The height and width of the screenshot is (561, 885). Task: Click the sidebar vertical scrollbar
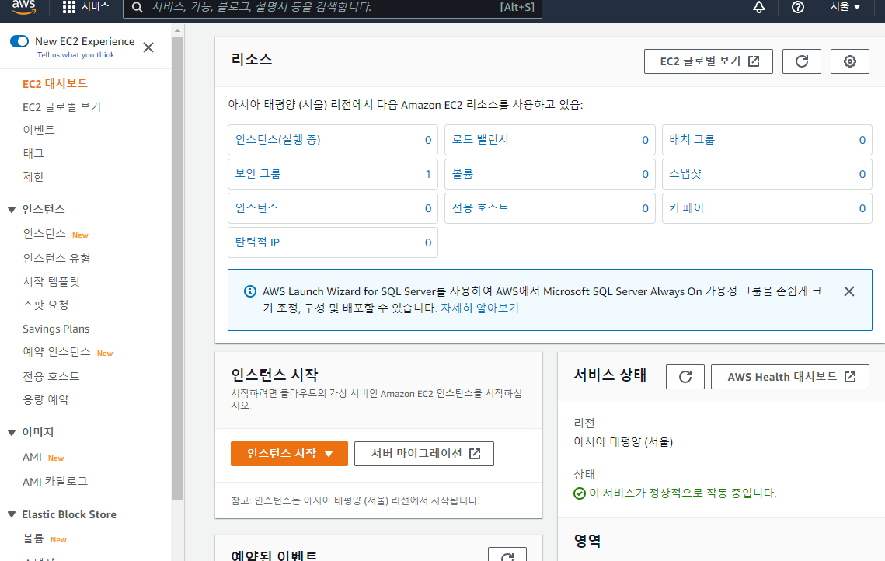pos(177,268)
